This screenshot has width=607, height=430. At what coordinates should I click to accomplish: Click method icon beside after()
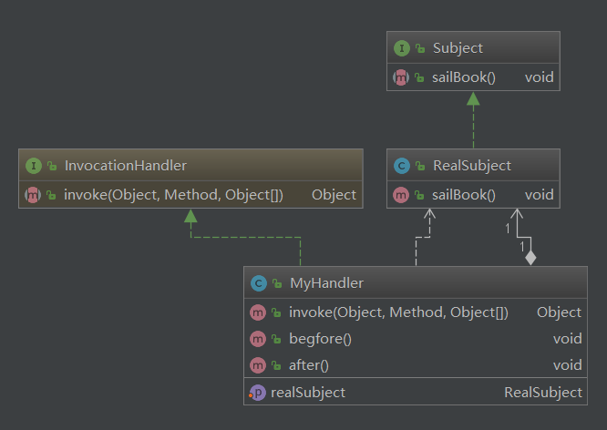[x=258, y=365]
